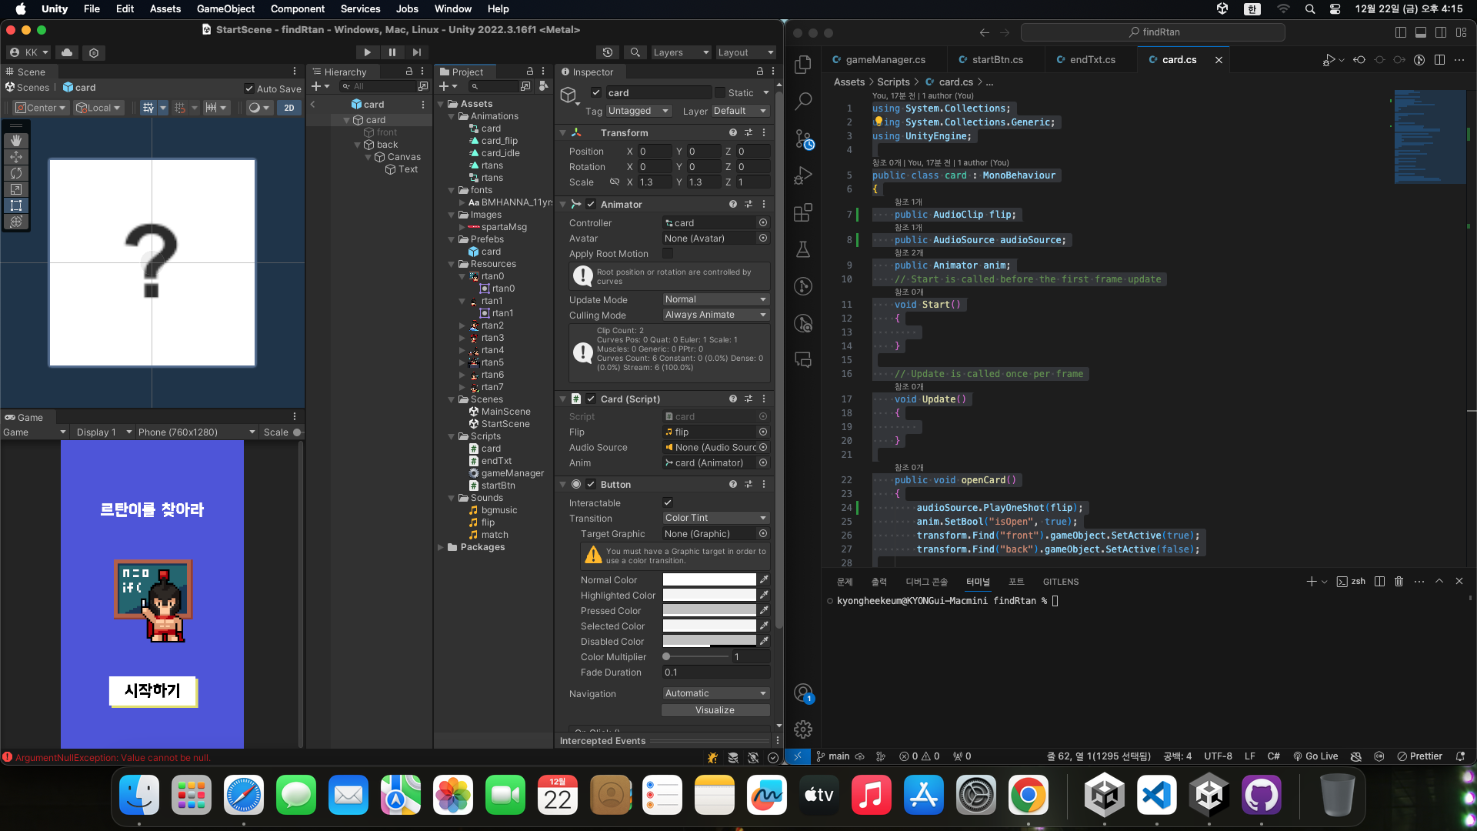Select the Transform tool in Scene
Image resolution: width=1477 pixels, height=831 pixels.
coord(16,222)
